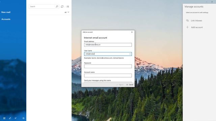Focus the Email address field
This screenshot has height=121, width=216.
[x=108, y=45]
